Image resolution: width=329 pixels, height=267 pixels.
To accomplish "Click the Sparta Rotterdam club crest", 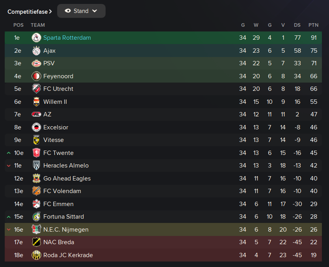I will [36, 38].
